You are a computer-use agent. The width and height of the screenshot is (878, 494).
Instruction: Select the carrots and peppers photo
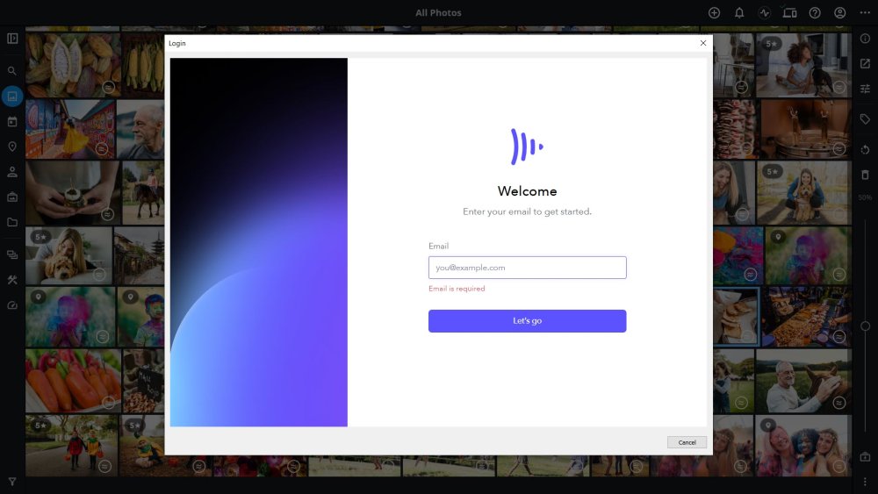(x=73, y=381)
